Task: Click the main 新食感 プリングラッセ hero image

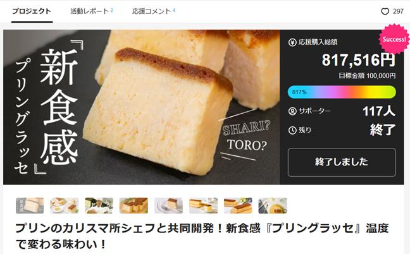Action: (142, 107)
